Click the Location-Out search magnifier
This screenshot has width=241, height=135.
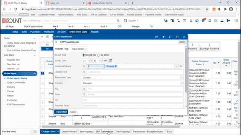coord(84,72)
